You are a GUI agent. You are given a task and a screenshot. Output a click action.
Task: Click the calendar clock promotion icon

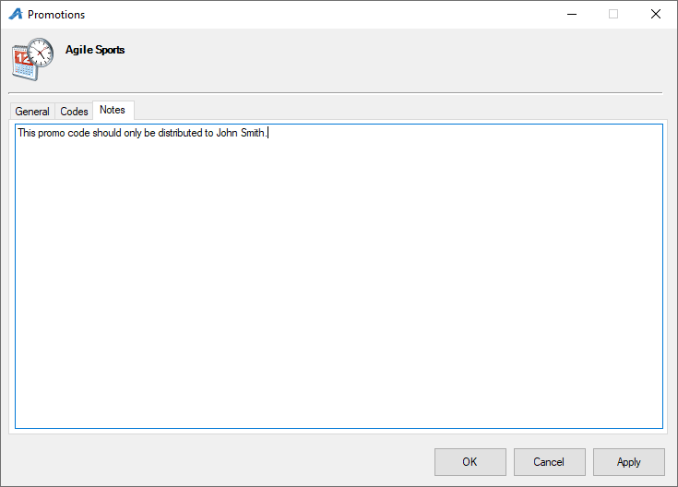[x=33, y=59]
